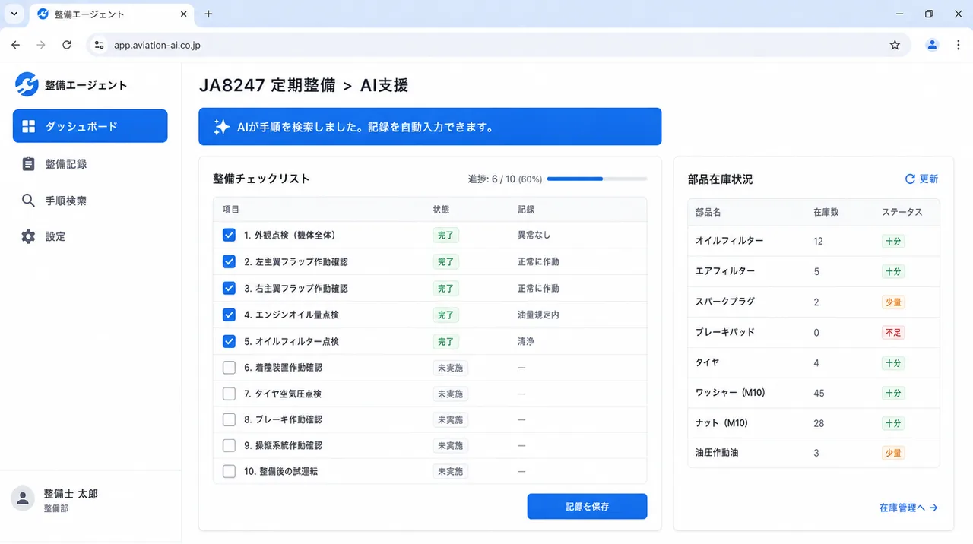
Task: Click the browser back arrow
Action: (16, 45)
